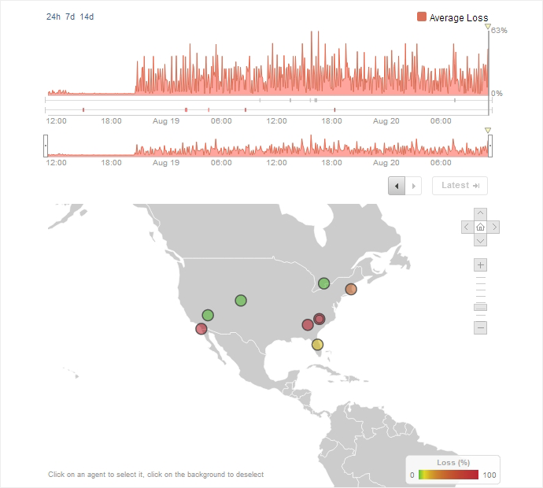The image size is (543, 488).
Task: Select the orange agent in the Northeast
Action: pos(351,289)
